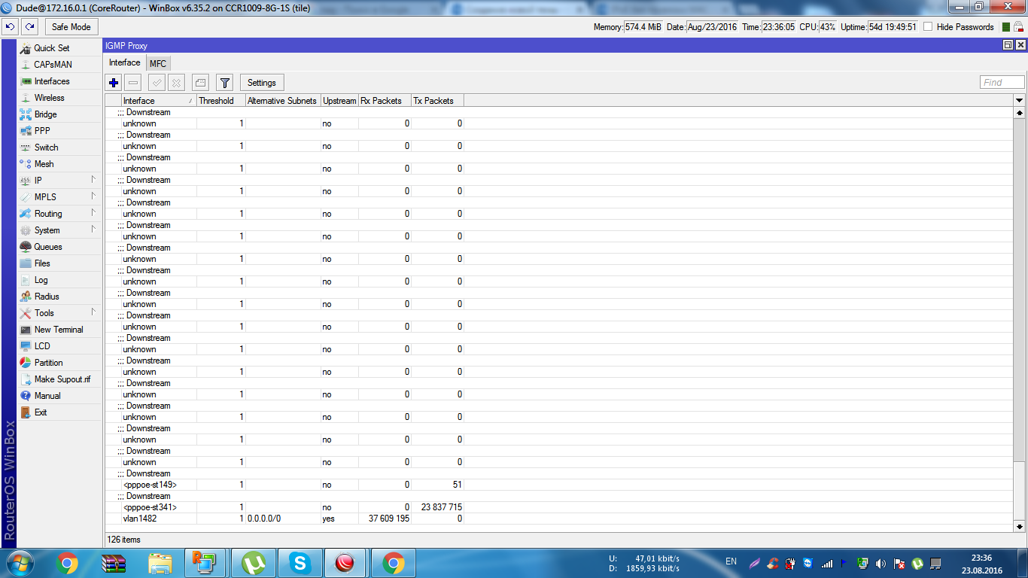
Task: Sort by the Upstream column header
Action: [x=339, y=101]
